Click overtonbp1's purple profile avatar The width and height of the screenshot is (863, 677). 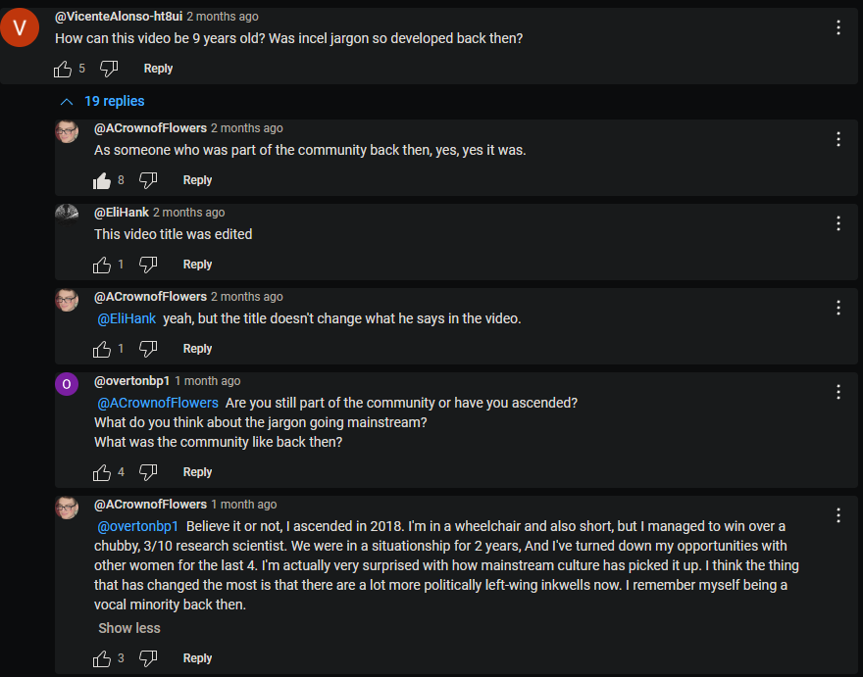[x=67, y=384]
